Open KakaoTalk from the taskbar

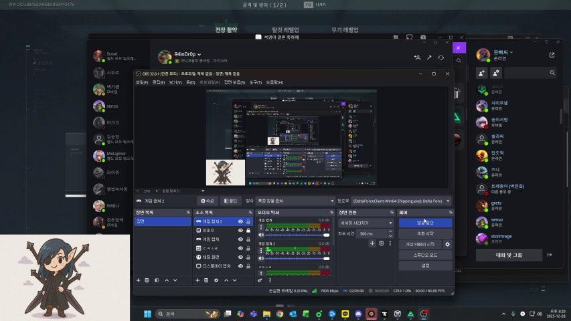click(x=345, y=314)
